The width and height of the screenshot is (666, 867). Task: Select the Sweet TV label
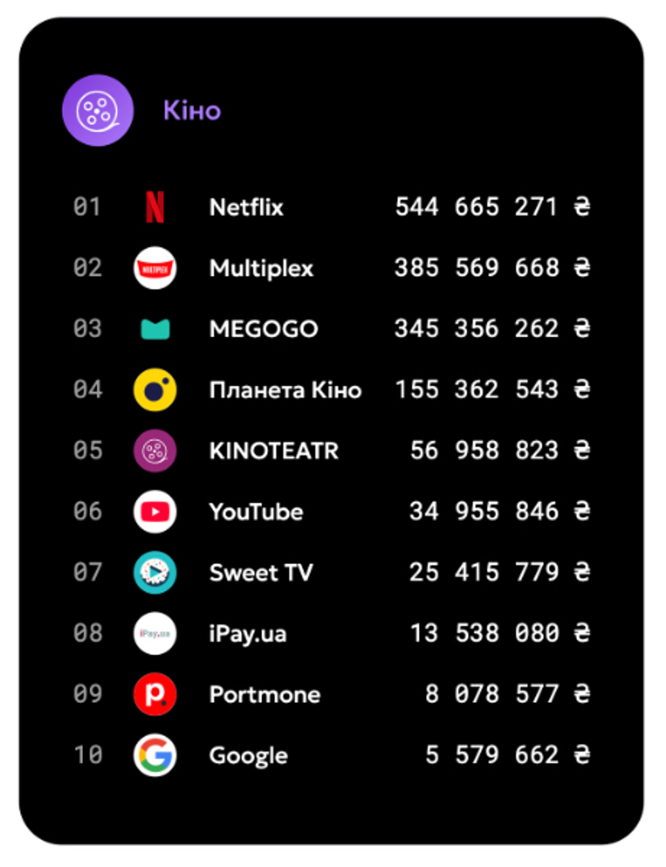click(x=261, y=573)
